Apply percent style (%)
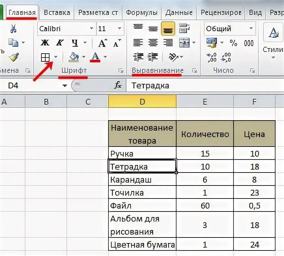 (x=233, y=43)
